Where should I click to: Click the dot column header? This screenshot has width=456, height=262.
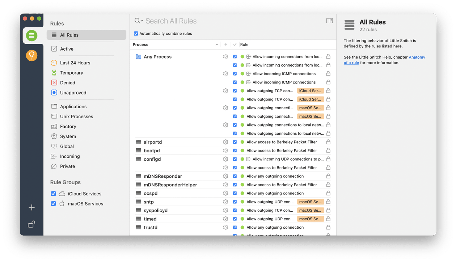click(225, 45)
